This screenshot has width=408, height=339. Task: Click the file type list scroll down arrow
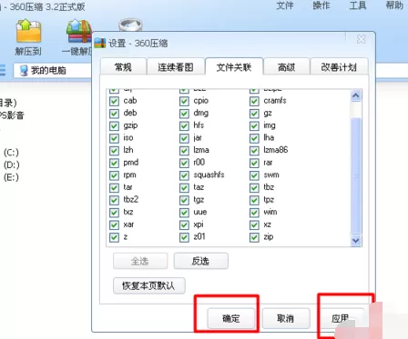click(356, 241)
